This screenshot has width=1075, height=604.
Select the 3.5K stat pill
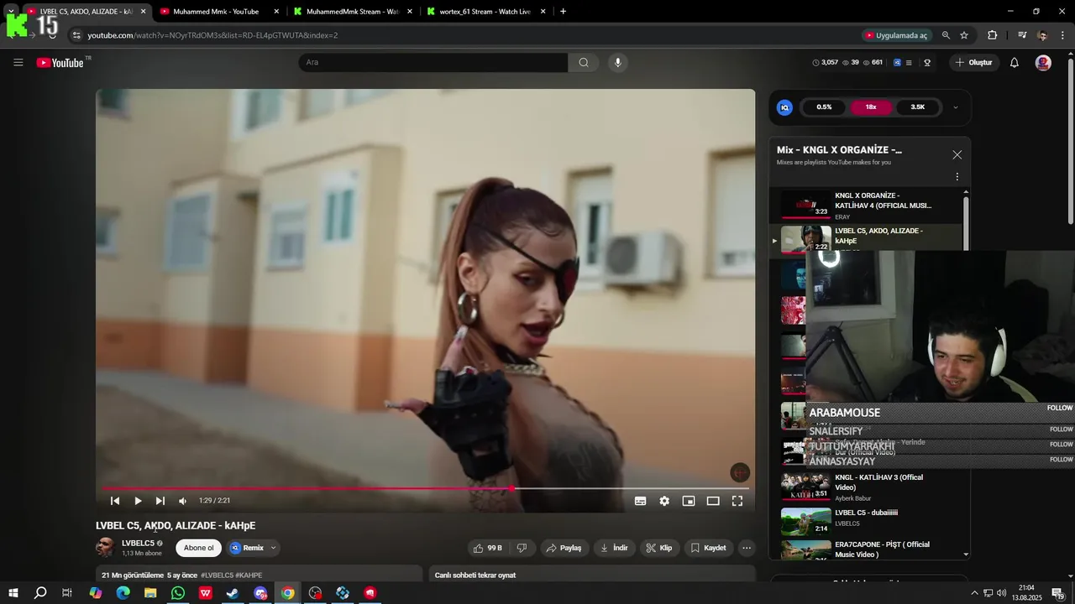point(918,107)
